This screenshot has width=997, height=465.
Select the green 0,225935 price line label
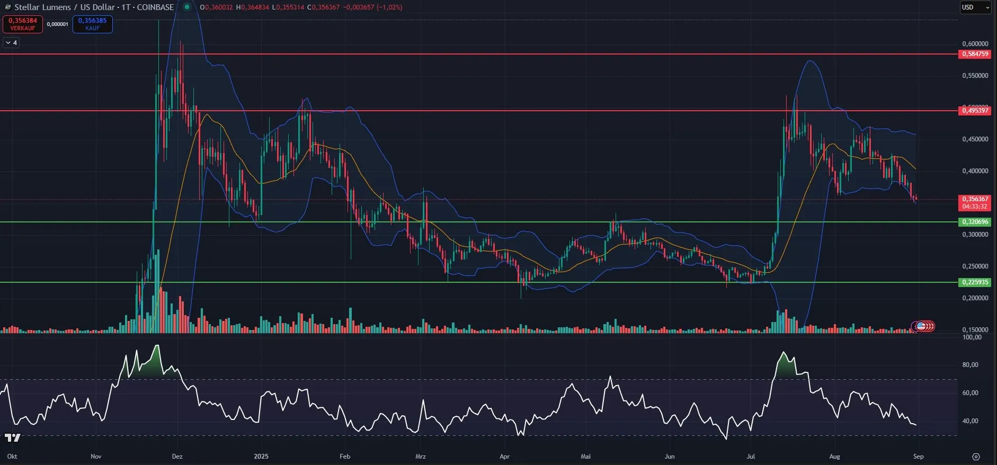[x=975, y=282]
